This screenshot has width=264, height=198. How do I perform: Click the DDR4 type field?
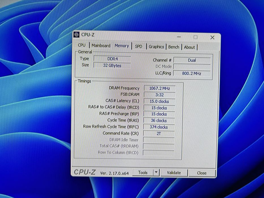[112, 59]
